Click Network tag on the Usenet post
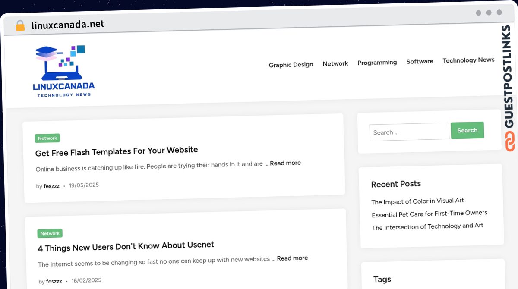 50,233
